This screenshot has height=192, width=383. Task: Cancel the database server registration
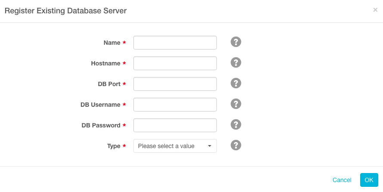point(342,180)
